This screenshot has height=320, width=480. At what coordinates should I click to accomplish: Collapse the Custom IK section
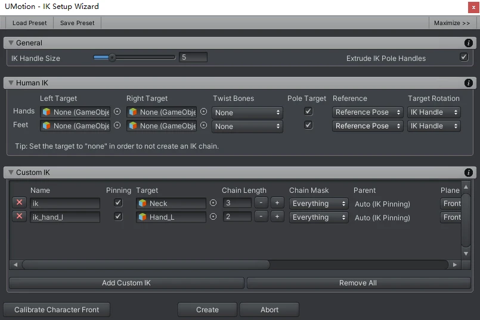click(11, 173)
